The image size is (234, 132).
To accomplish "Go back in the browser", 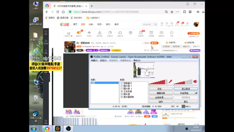I will tap(47, 12).
